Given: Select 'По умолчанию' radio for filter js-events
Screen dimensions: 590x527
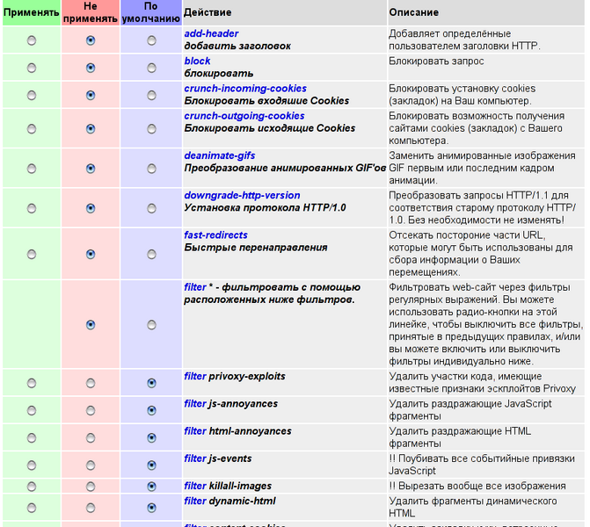Looking at the screenshot, I should click(151, 466).
